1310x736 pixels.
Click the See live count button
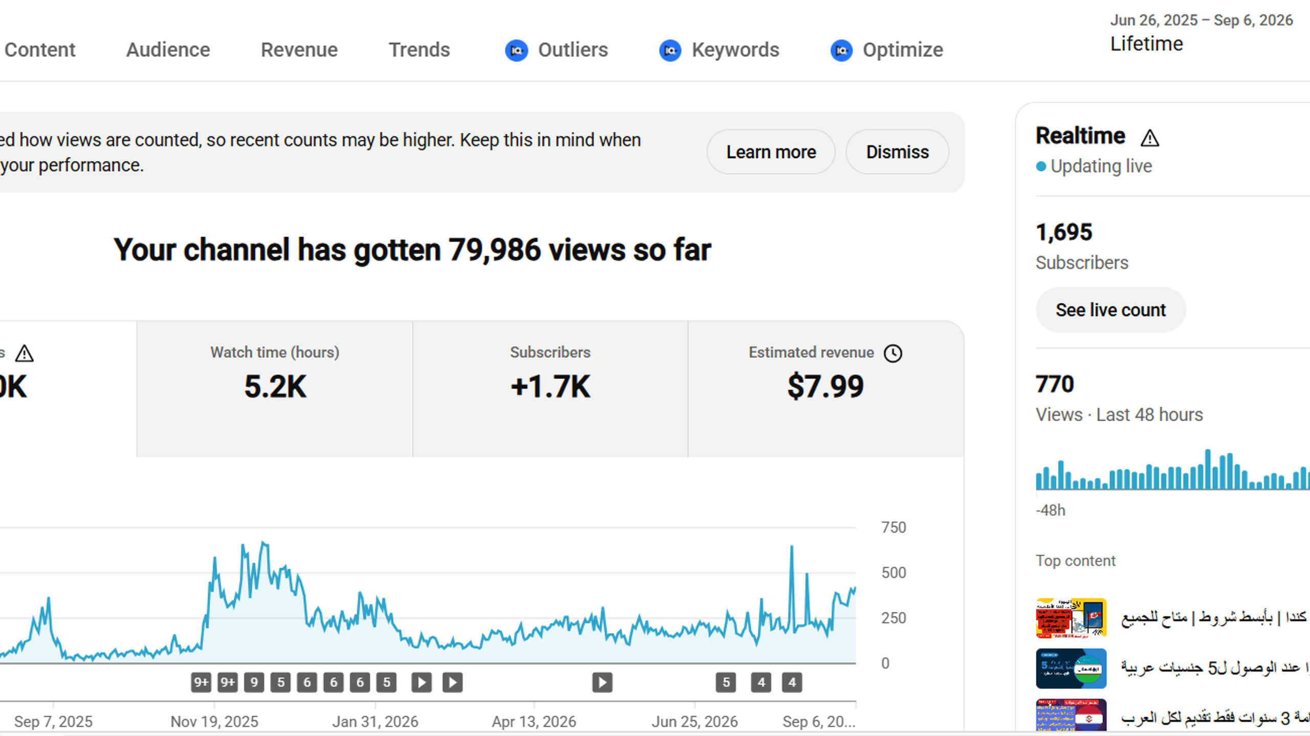(1111, 310)
